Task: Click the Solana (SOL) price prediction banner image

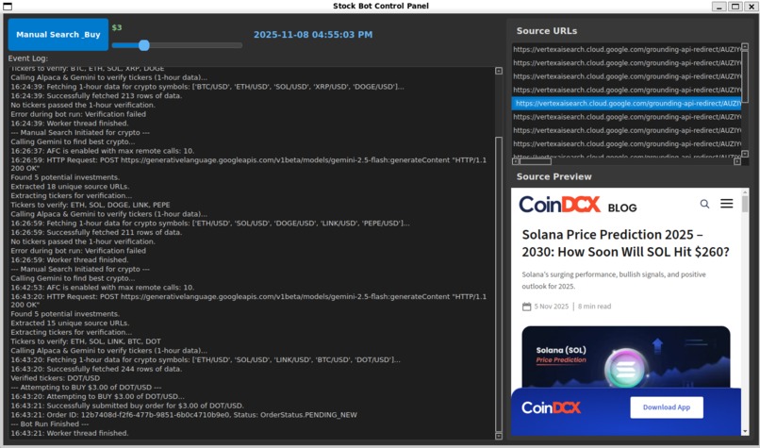Action: click(x=626, y=357)
